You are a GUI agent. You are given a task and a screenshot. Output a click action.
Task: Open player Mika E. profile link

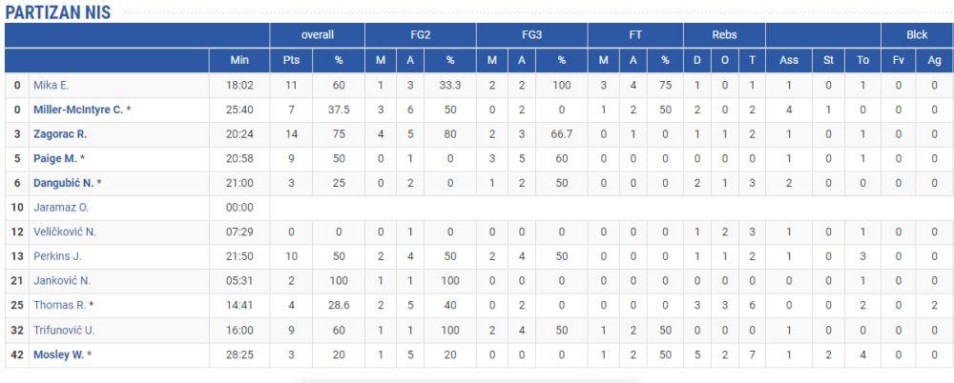52,85
